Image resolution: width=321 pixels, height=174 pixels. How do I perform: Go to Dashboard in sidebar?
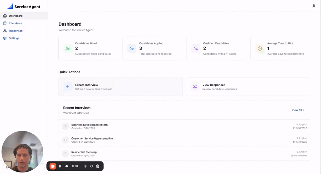[24, 16]
